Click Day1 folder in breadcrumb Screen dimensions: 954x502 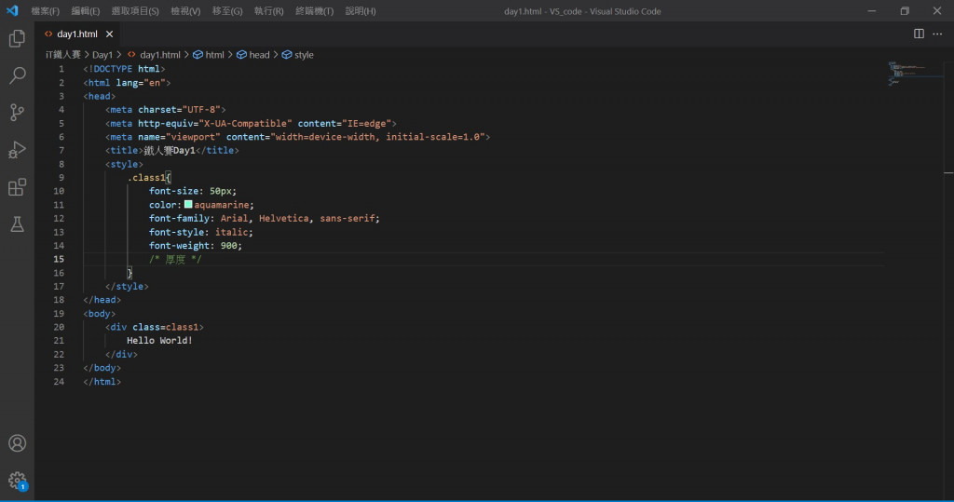pos(102,55)
